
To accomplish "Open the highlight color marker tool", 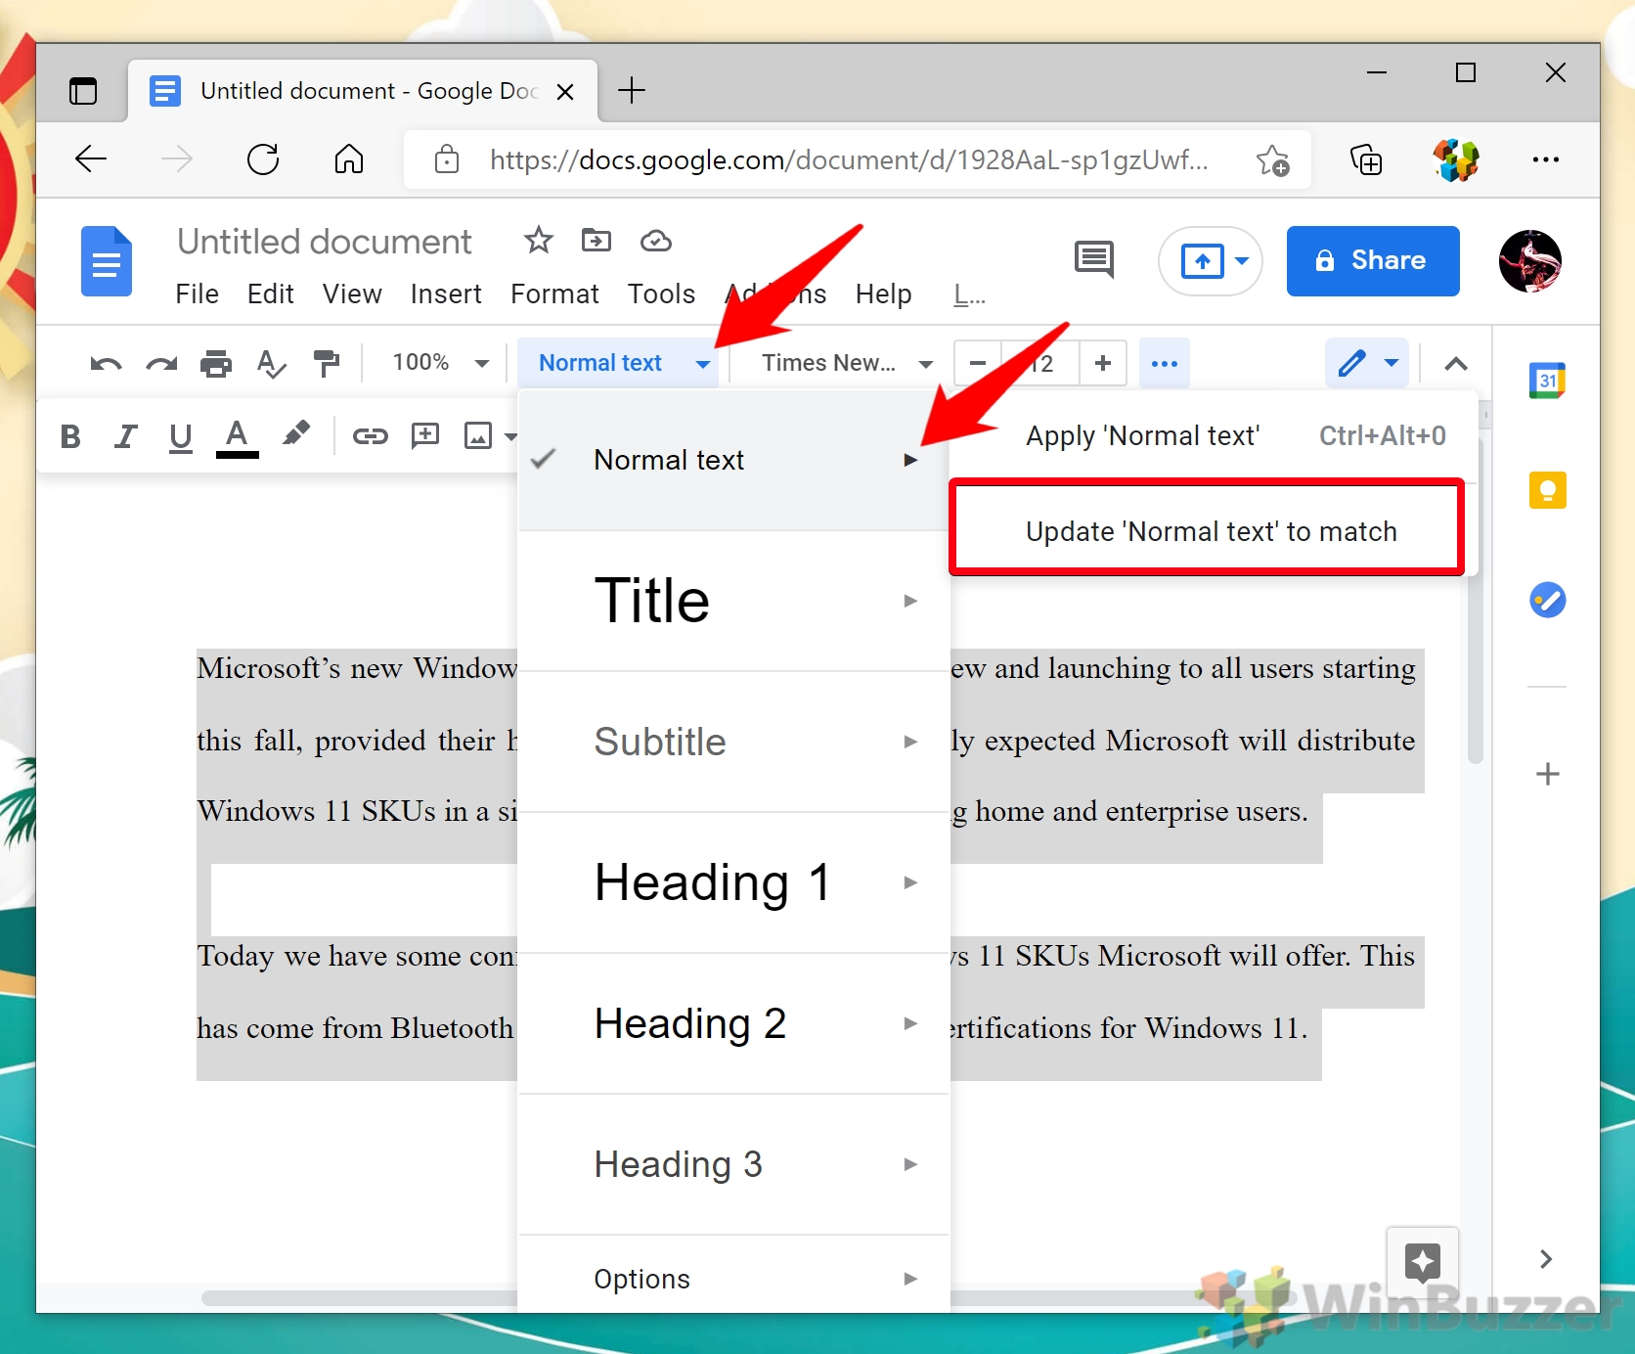I will point(296,434).
